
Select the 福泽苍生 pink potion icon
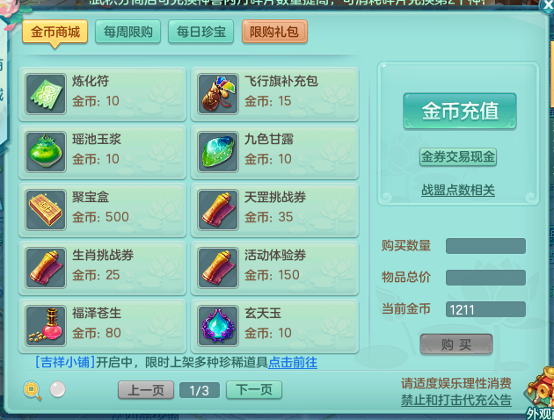click(46, 326)
